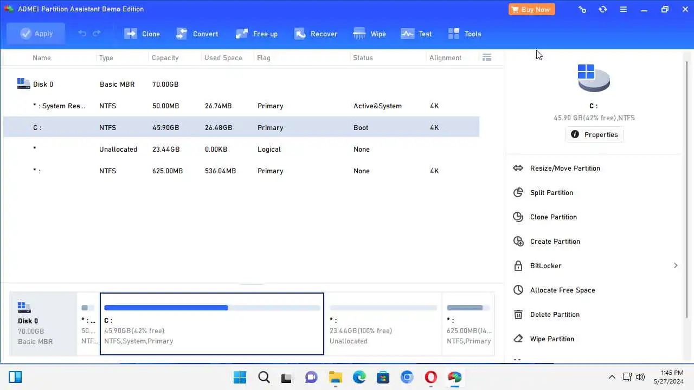Viewport: 694px width, 390px height.
Task: Open the Recover toolbar menu
Action: 316,34
